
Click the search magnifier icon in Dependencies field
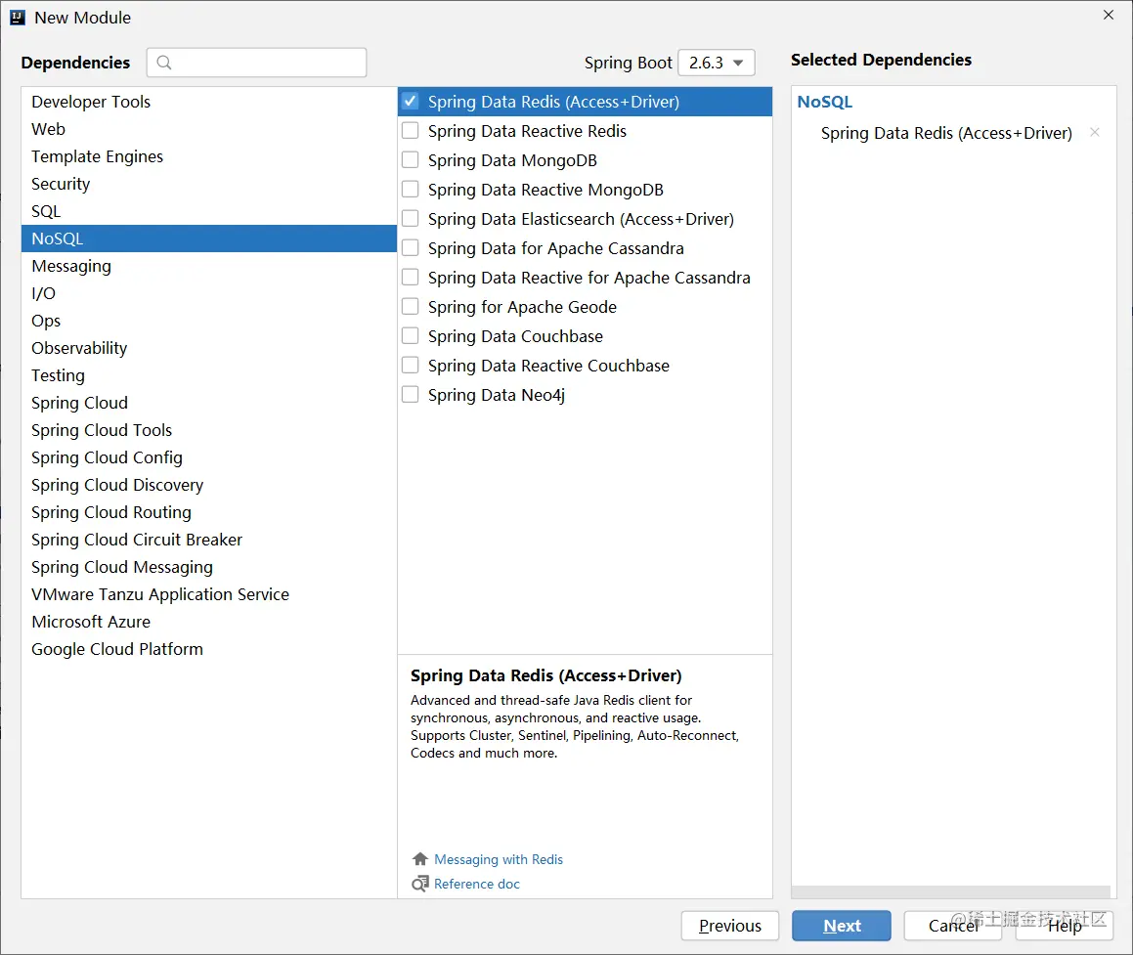(164, 63)
